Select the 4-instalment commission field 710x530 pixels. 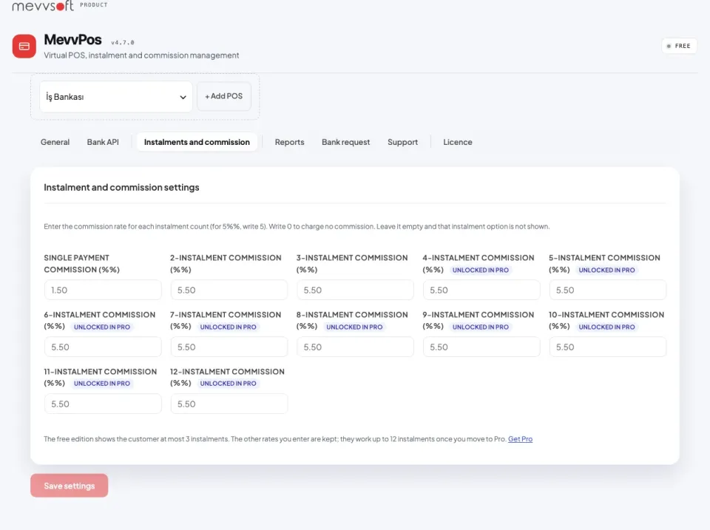(x=481, y=290)
